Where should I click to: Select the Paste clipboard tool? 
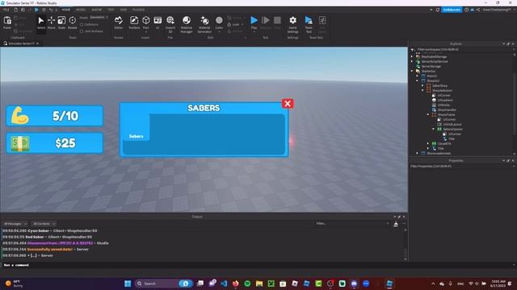[x=7, y=23]
